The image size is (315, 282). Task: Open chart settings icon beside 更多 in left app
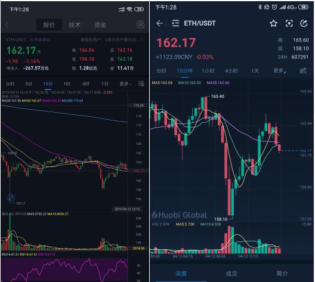[x=141, y=83]
